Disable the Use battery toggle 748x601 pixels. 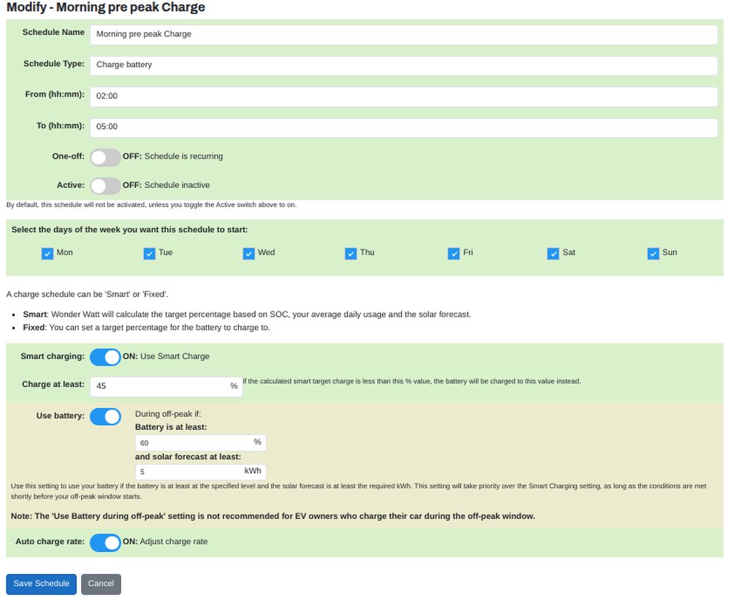pos(105,417)
